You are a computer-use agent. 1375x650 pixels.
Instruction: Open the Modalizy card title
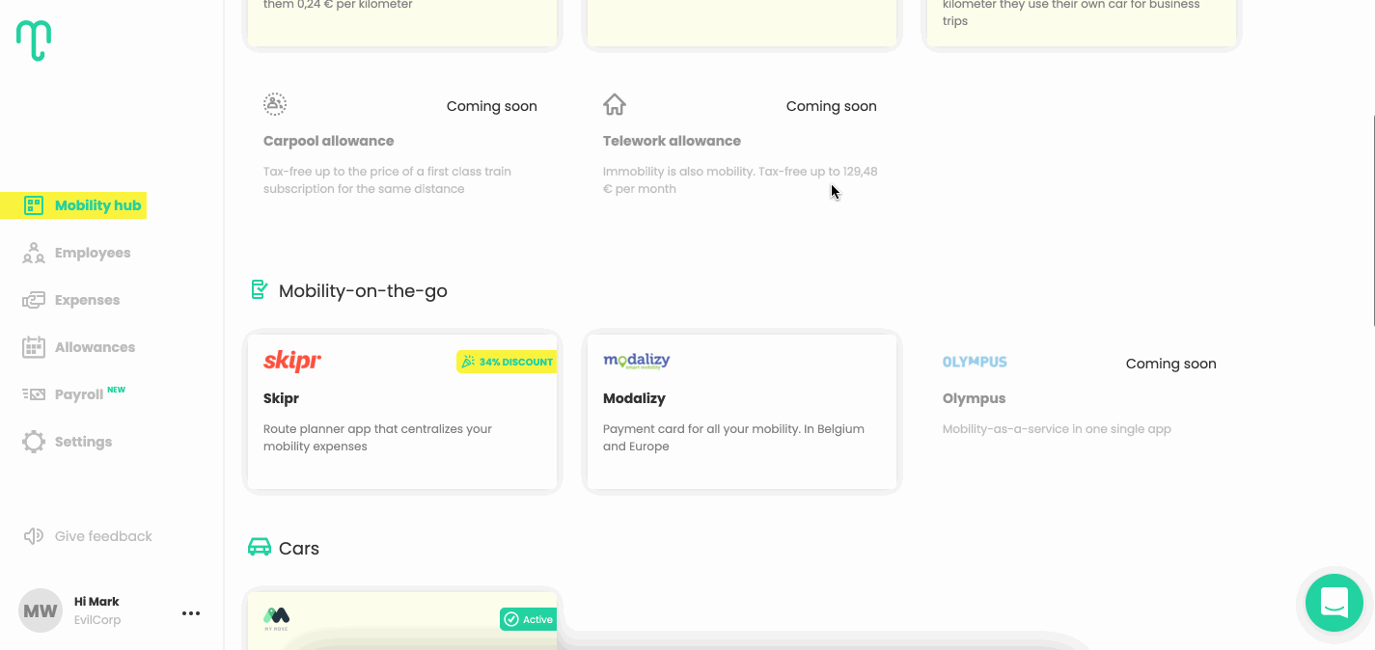click(x=634, y=398)
